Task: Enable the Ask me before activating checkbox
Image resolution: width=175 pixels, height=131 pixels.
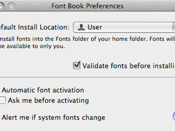Action: point(3,100)
